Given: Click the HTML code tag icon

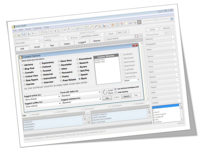Looking at the screenshot, I should pos(64,30).
